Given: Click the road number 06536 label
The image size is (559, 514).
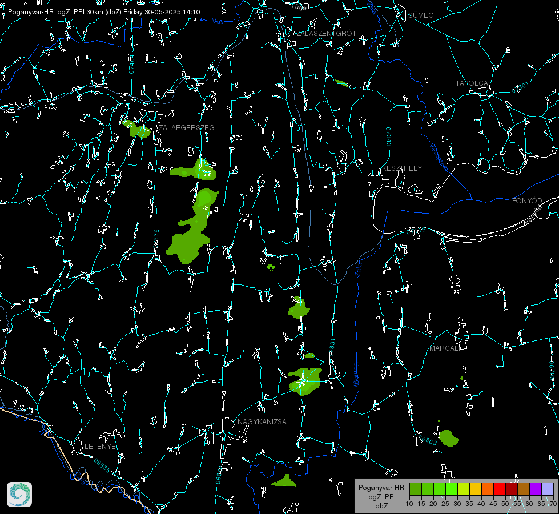Looking at the screenshot, I should (x=156, y=239).
